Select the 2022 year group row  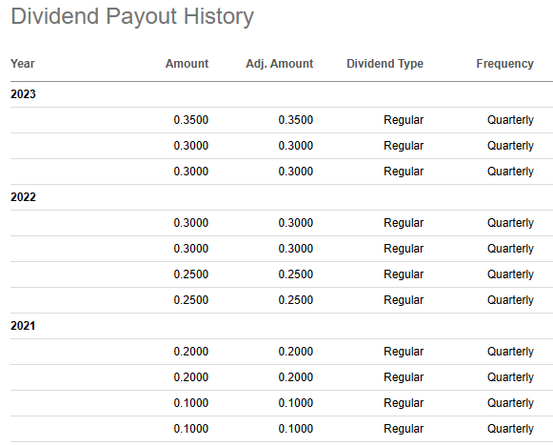coord(282,197)
